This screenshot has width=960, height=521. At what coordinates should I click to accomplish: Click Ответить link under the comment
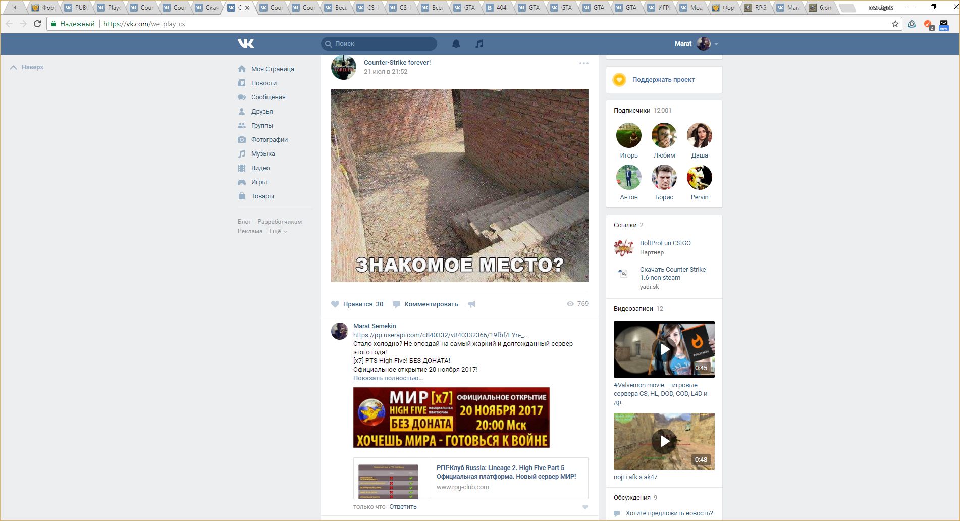pos(403,507)
